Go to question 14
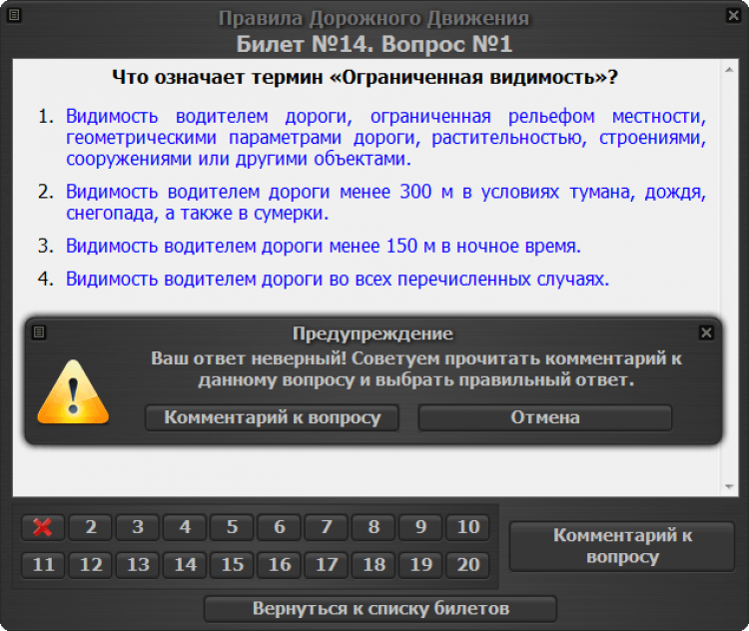The width and height of the screenshot is (749, 631). click(x=185, y=565)
